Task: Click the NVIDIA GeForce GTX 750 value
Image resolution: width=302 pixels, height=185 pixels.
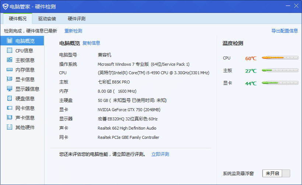Action: point(129,110)
